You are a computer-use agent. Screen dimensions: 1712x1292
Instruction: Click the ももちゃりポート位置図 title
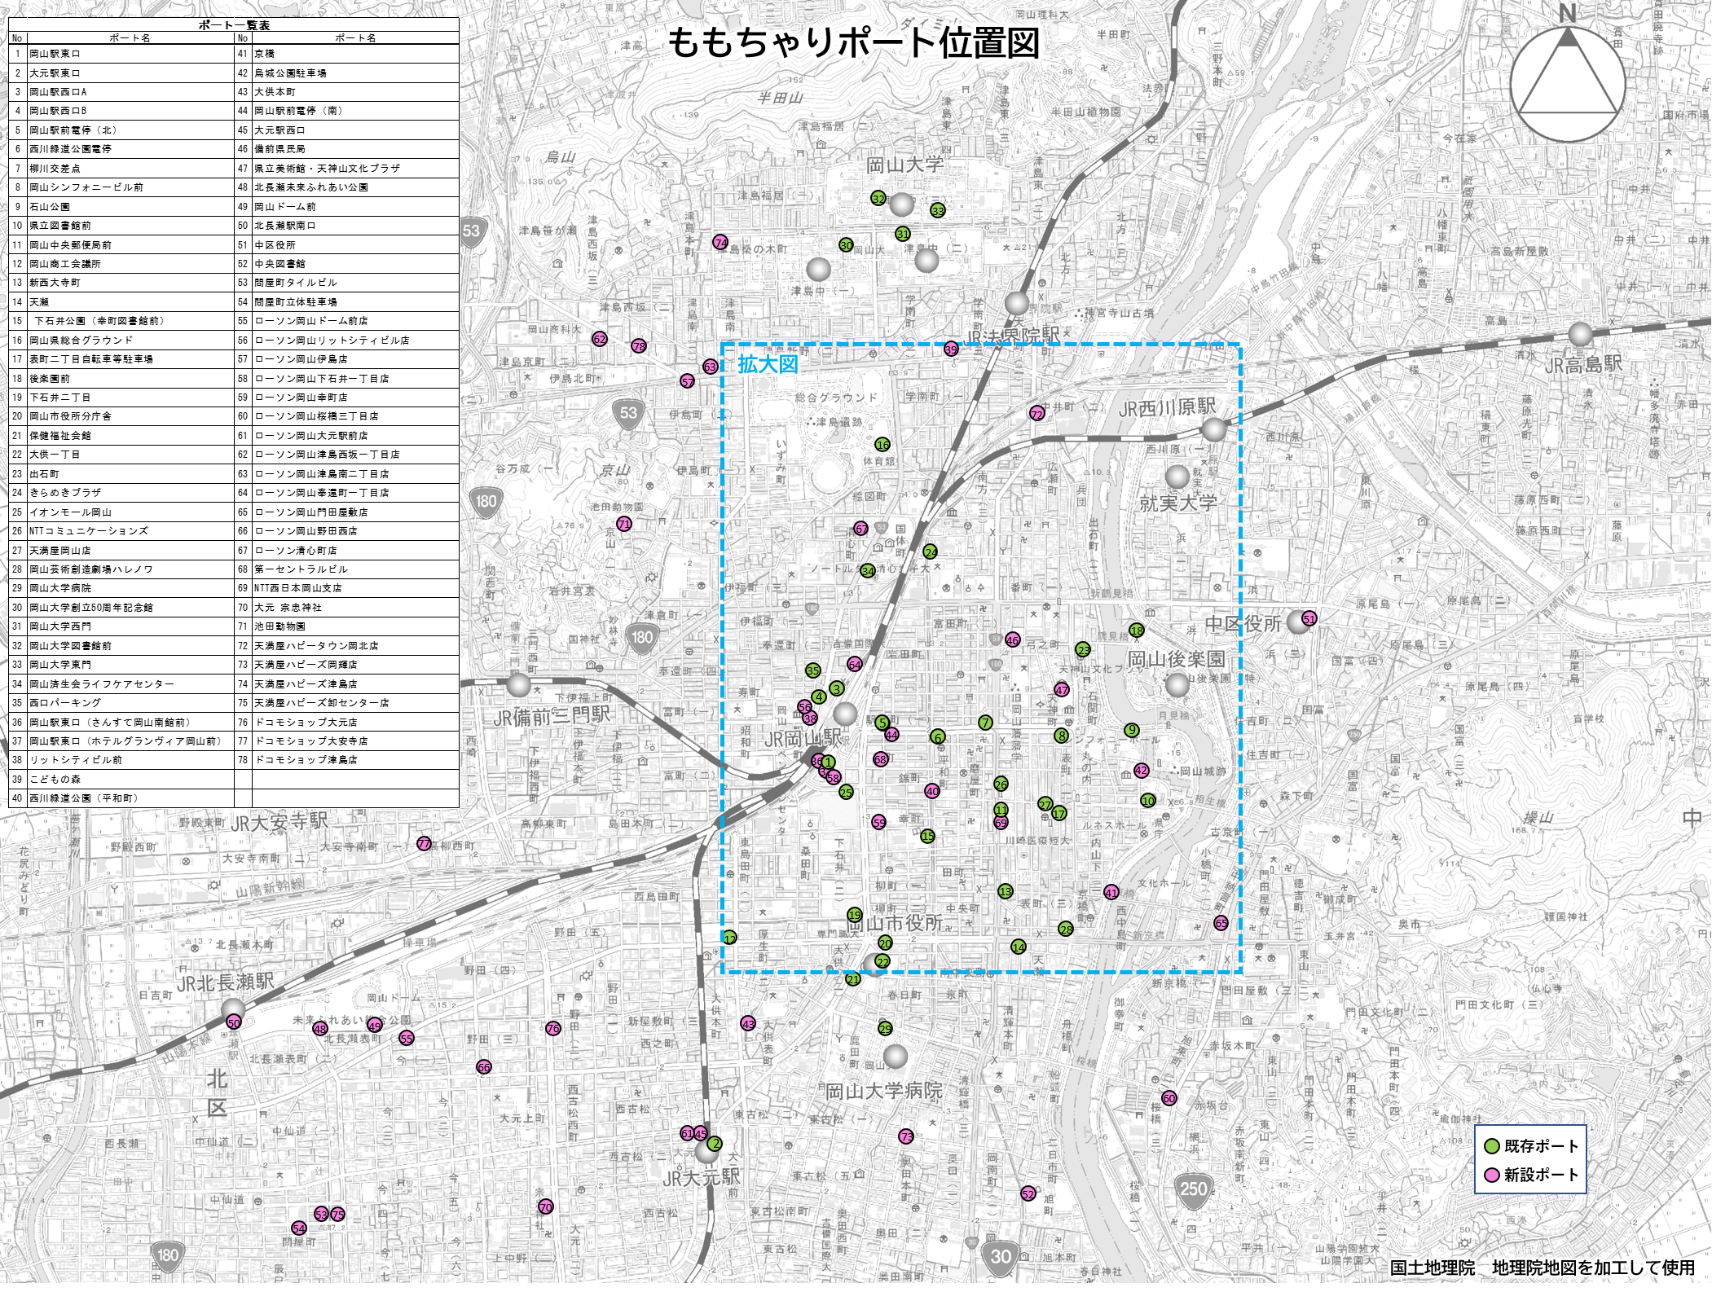point(853,42)
